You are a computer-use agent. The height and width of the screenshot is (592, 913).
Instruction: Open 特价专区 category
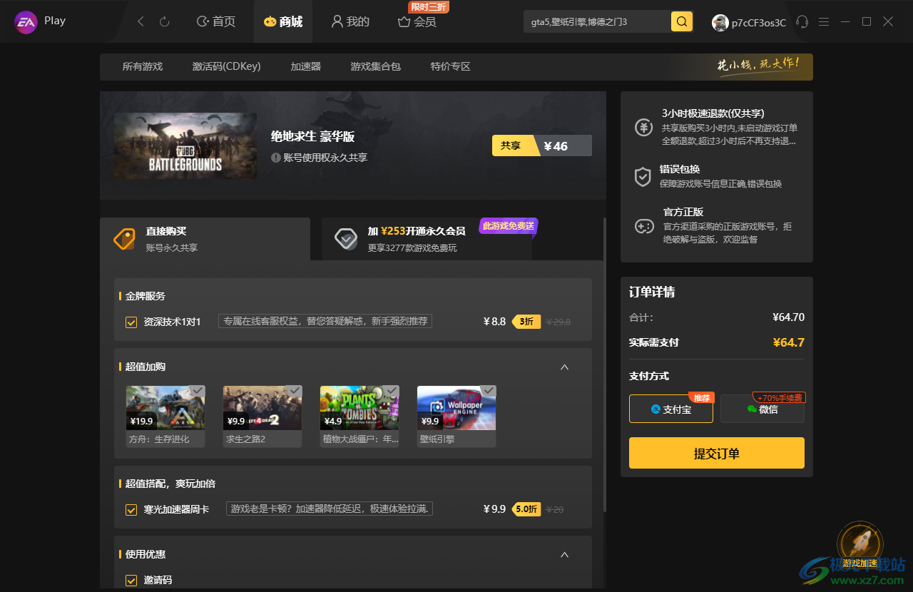451,66
